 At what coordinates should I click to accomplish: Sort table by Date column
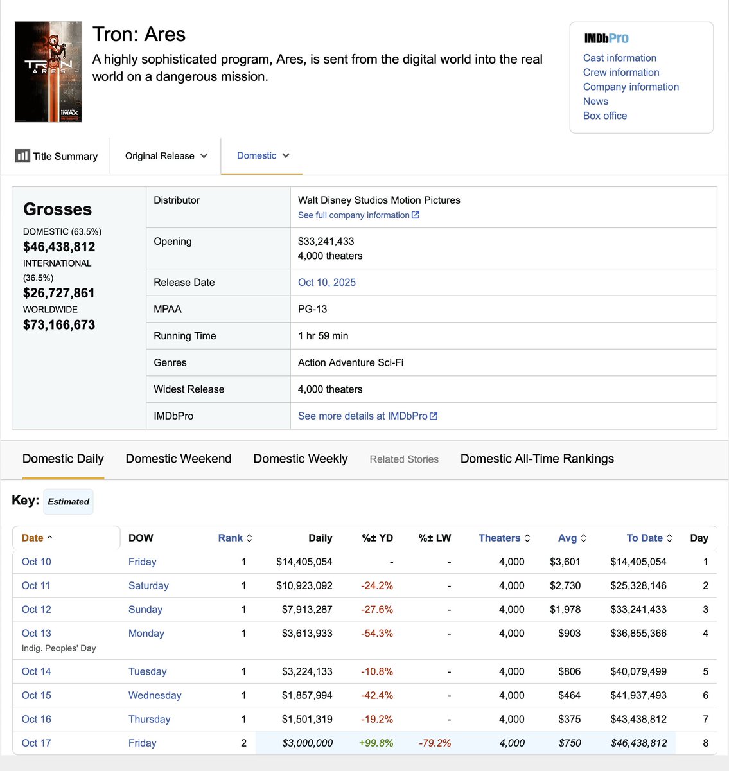[x=37, y=538]
